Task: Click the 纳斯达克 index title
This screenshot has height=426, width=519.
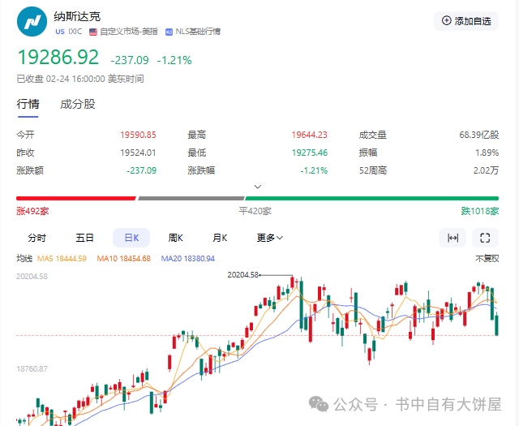Action: (x=77, y=16)
